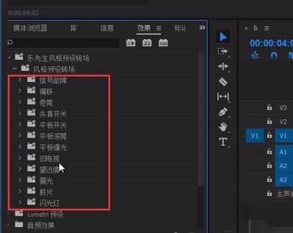Toggle lock on track A1
293x233 pixels.
pos(270,152)
